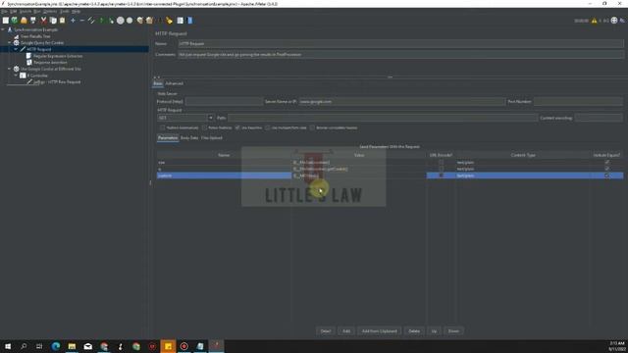Image resolution: width=628 pixels, height=353 pixels.
Task: Collapse the Synchronization Example test plan node
Action: (3, 29)
